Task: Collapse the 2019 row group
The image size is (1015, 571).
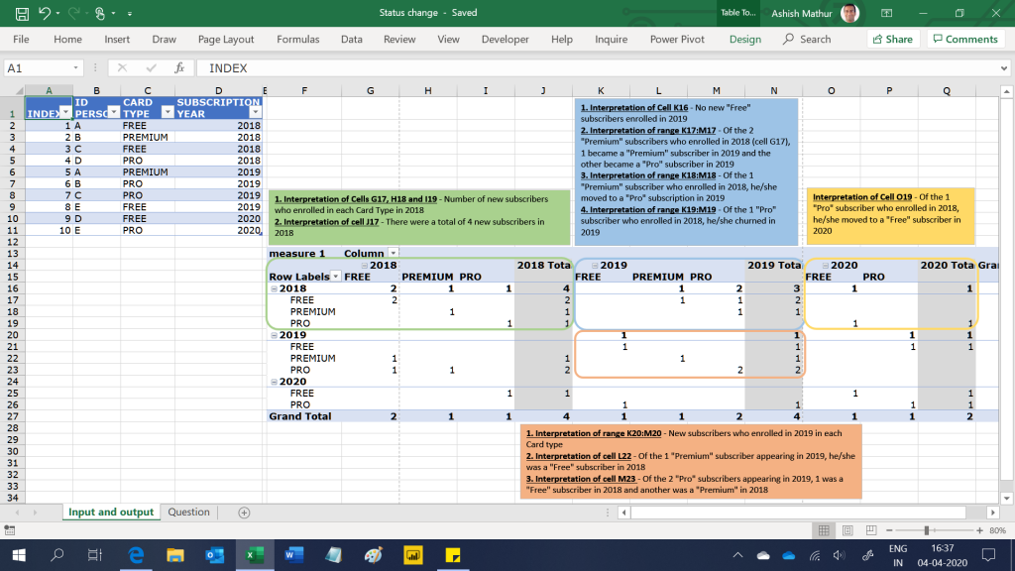Action: (x=274, y=335)
